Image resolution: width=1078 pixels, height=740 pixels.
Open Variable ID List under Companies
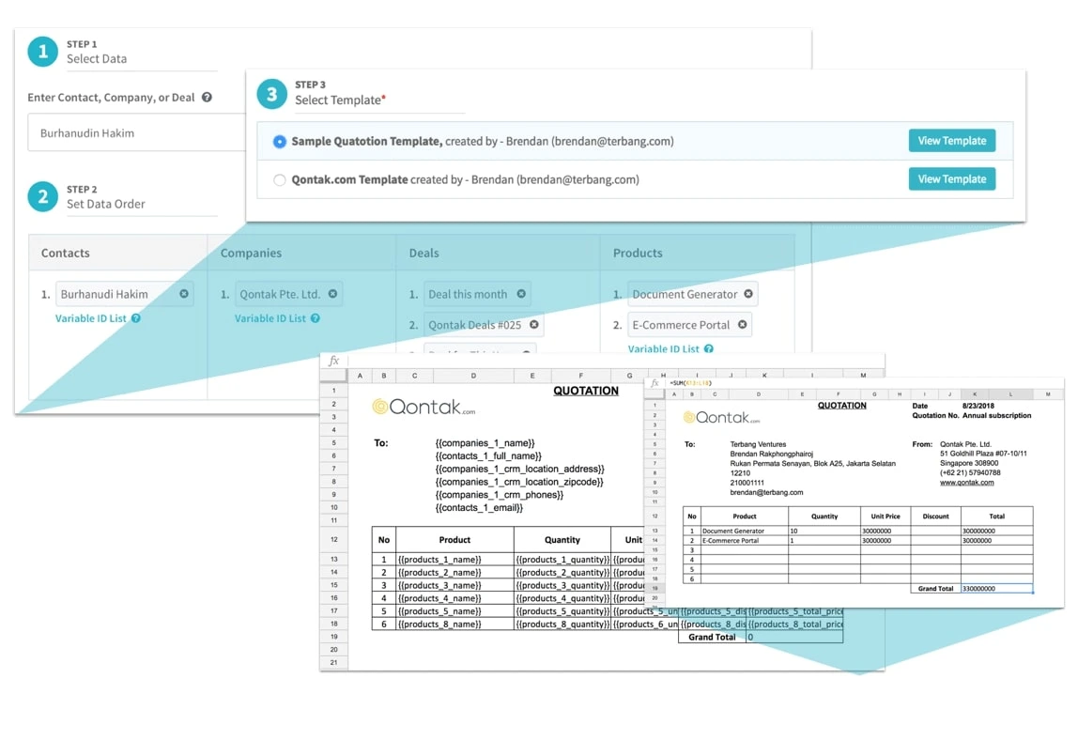click(x=270, y=318)
